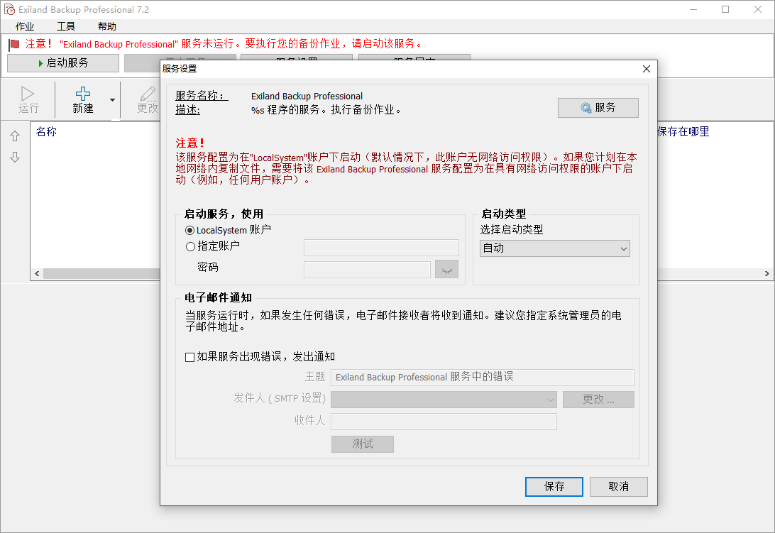Click the 更改 pencil icon in toolbar
The width and height of the screenshot is (775, 533).
pos(148,94)
